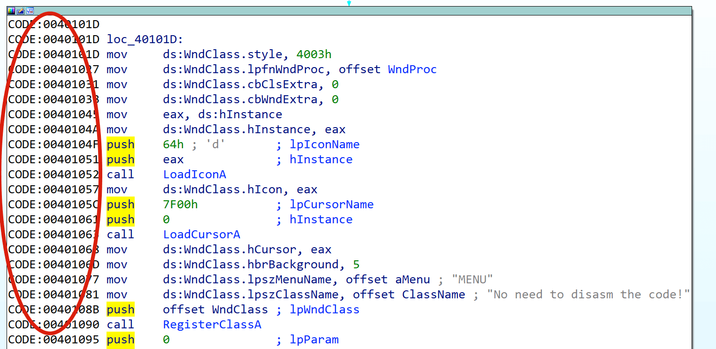Click the push mnemonic before 7F00h
Viewport: 716px width, 349px height.
[121, 205]
